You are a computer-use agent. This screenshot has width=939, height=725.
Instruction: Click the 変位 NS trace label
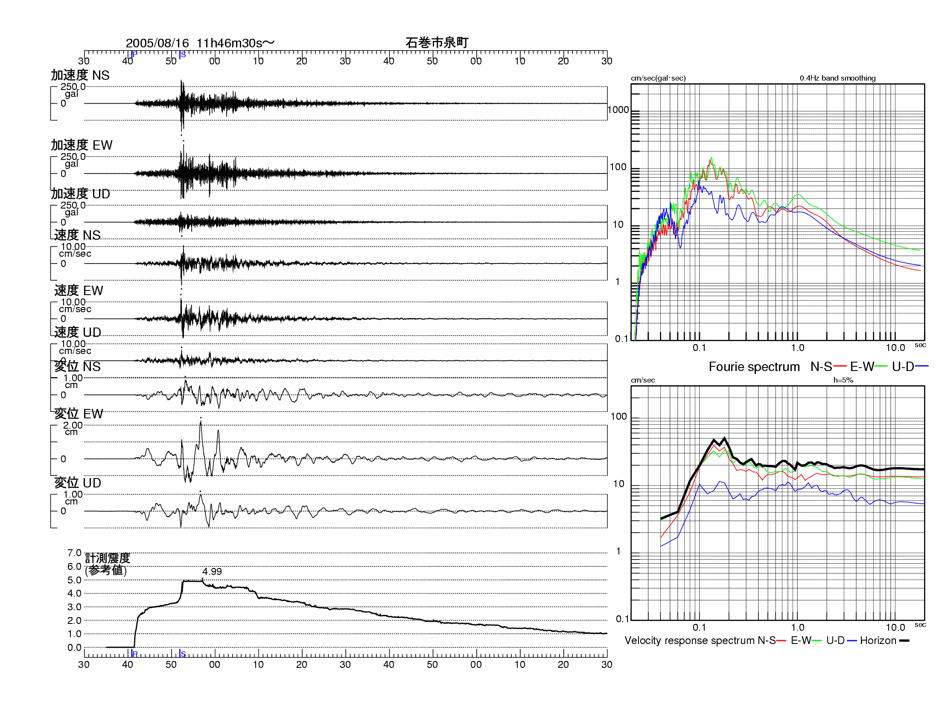pyautogui.click(x=77, y=366)
